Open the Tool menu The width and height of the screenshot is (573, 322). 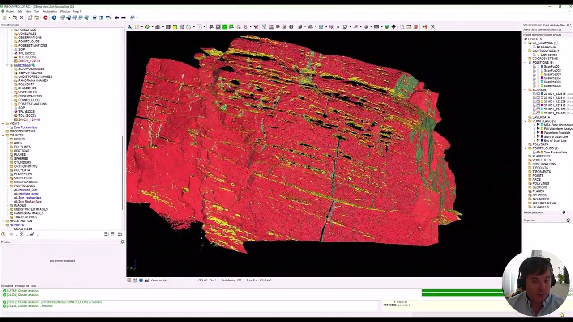(37, 11)
